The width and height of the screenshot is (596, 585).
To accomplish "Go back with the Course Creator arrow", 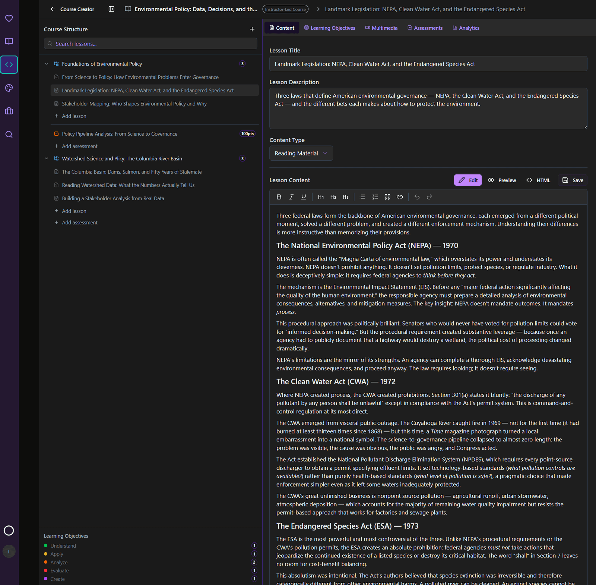I will point(53,9).
